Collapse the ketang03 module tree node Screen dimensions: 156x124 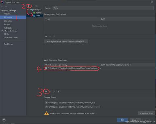[28, 10]
